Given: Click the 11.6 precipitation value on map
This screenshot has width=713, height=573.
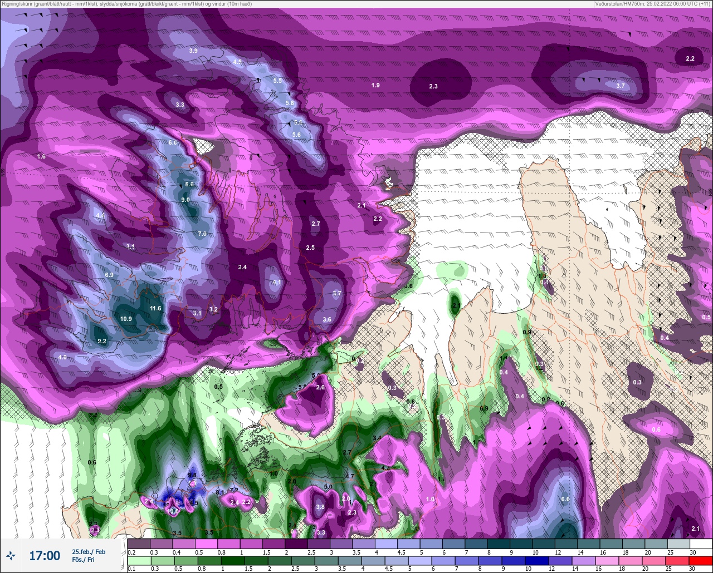Looking at the screenshot, I should click(x=155, y=308).
